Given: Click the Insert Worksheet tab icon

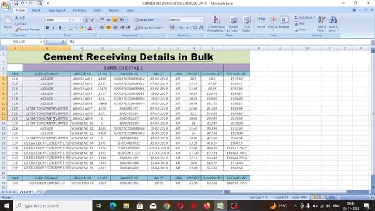Looking at the screenshot, I should 40,192.
